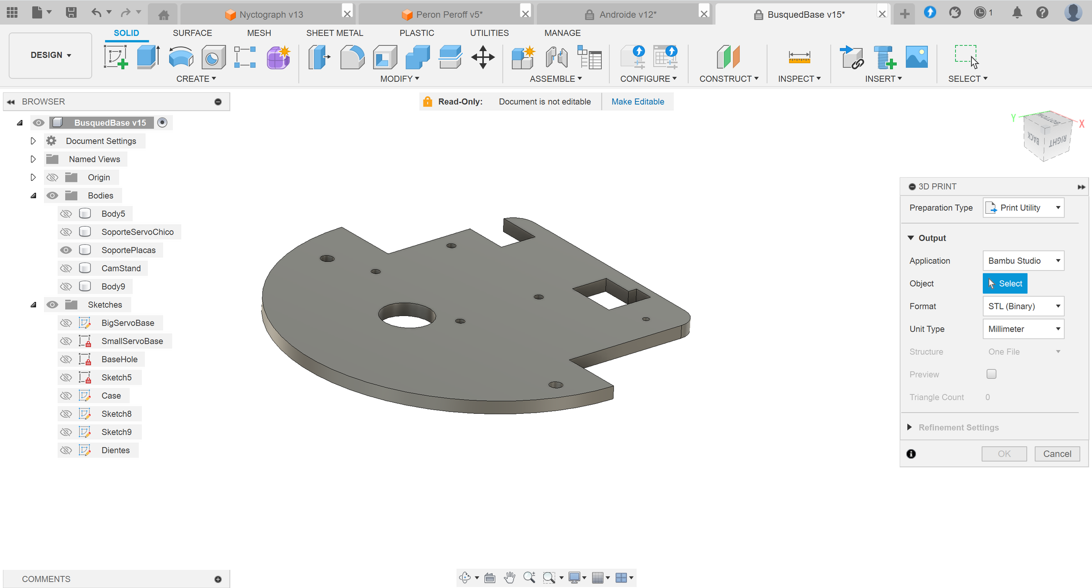1092x588 pixels.
Task: Click the Make Editable link
Action: pos(637,101)
